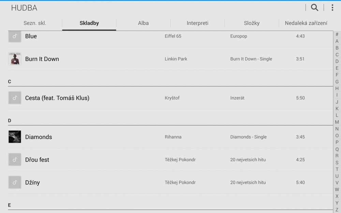
Task: Switch to the Interpreti tab
Action: pos(197,23)
